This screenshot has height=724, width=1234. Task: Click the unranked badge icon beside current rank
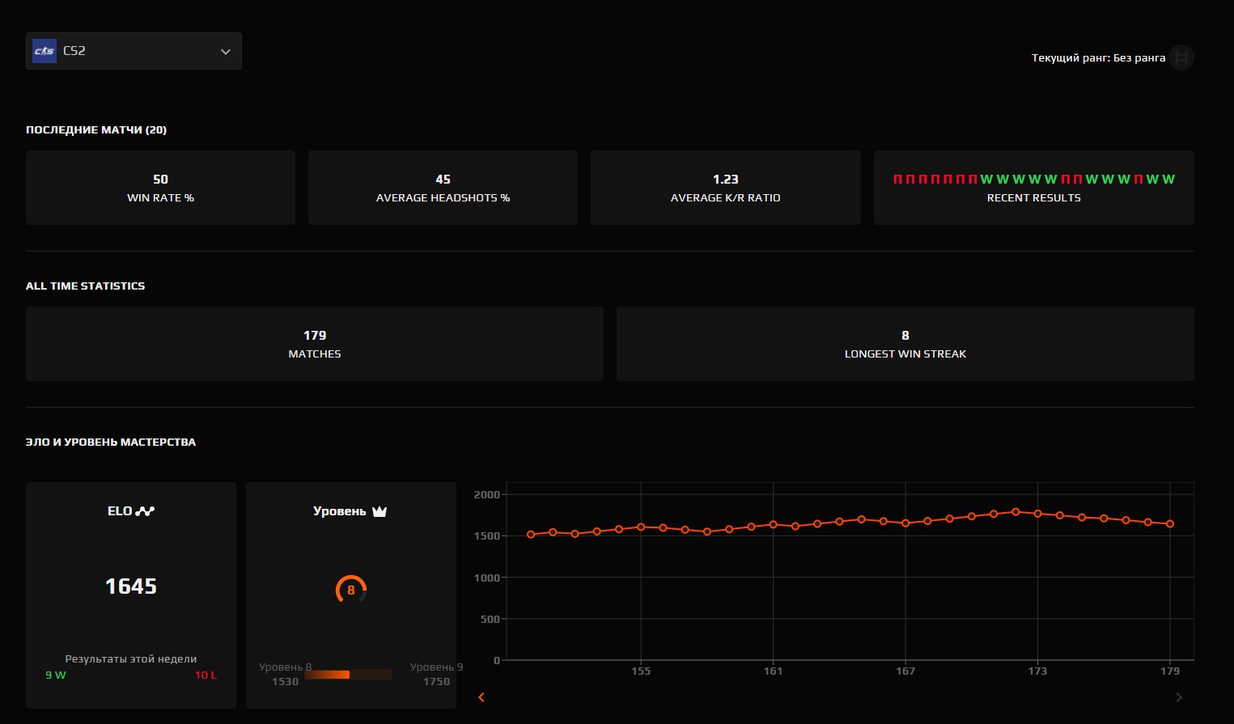pos(1181,57)
